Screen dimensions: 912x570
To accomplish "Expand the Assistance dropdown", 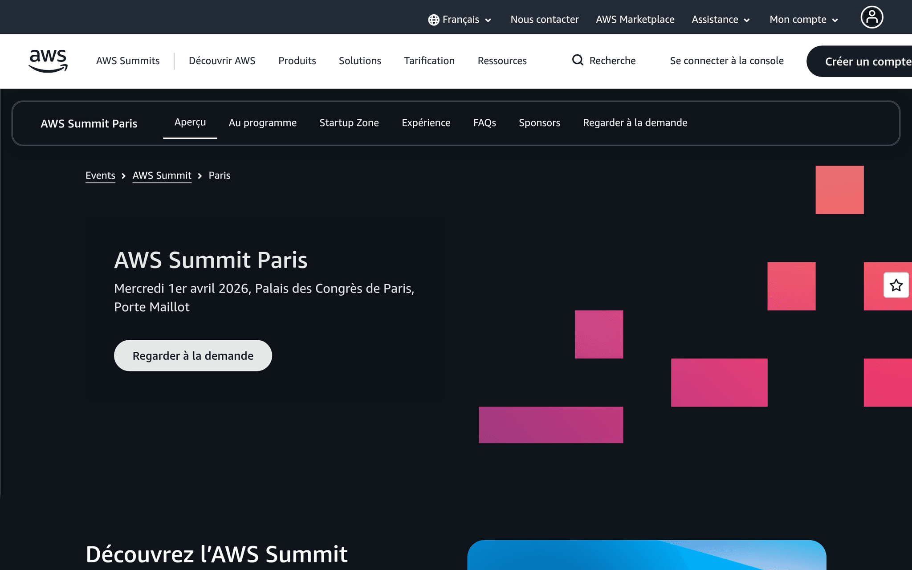I will (x=721, y=20).
